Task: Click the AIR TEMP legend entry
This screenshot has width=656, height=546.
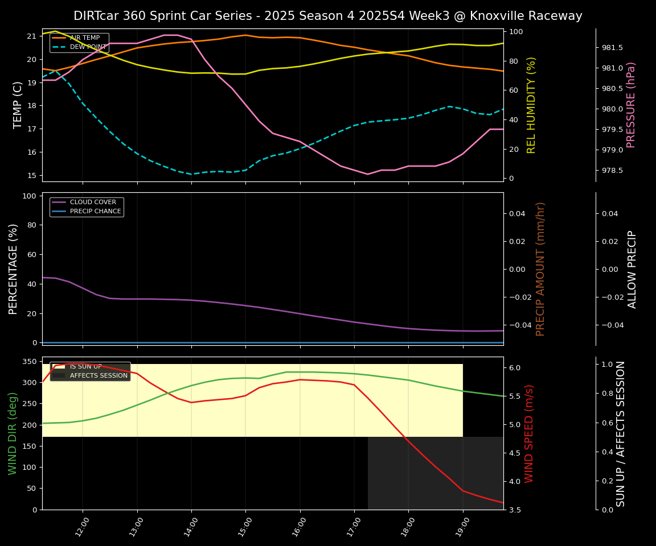Action: (x=84, y=38)
